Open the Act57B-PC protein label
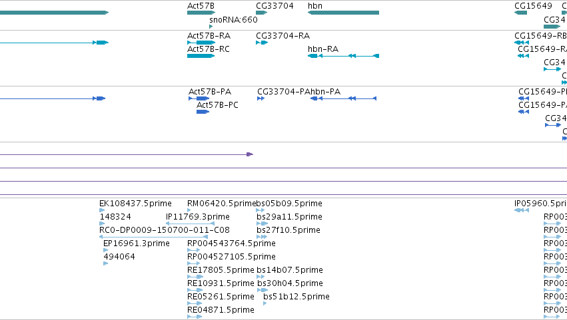The height and width of the screenshot is (320, 567). pyautogui.click(x=217, y=105)
